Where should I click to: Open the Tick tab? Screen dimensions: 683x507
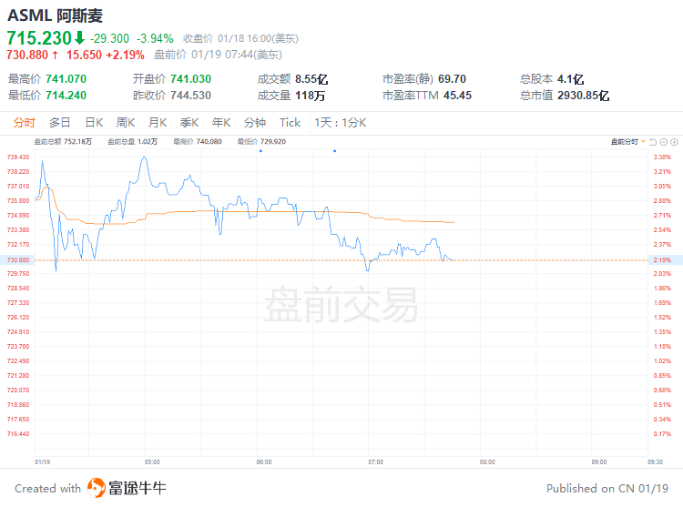[x=290, y=123]
